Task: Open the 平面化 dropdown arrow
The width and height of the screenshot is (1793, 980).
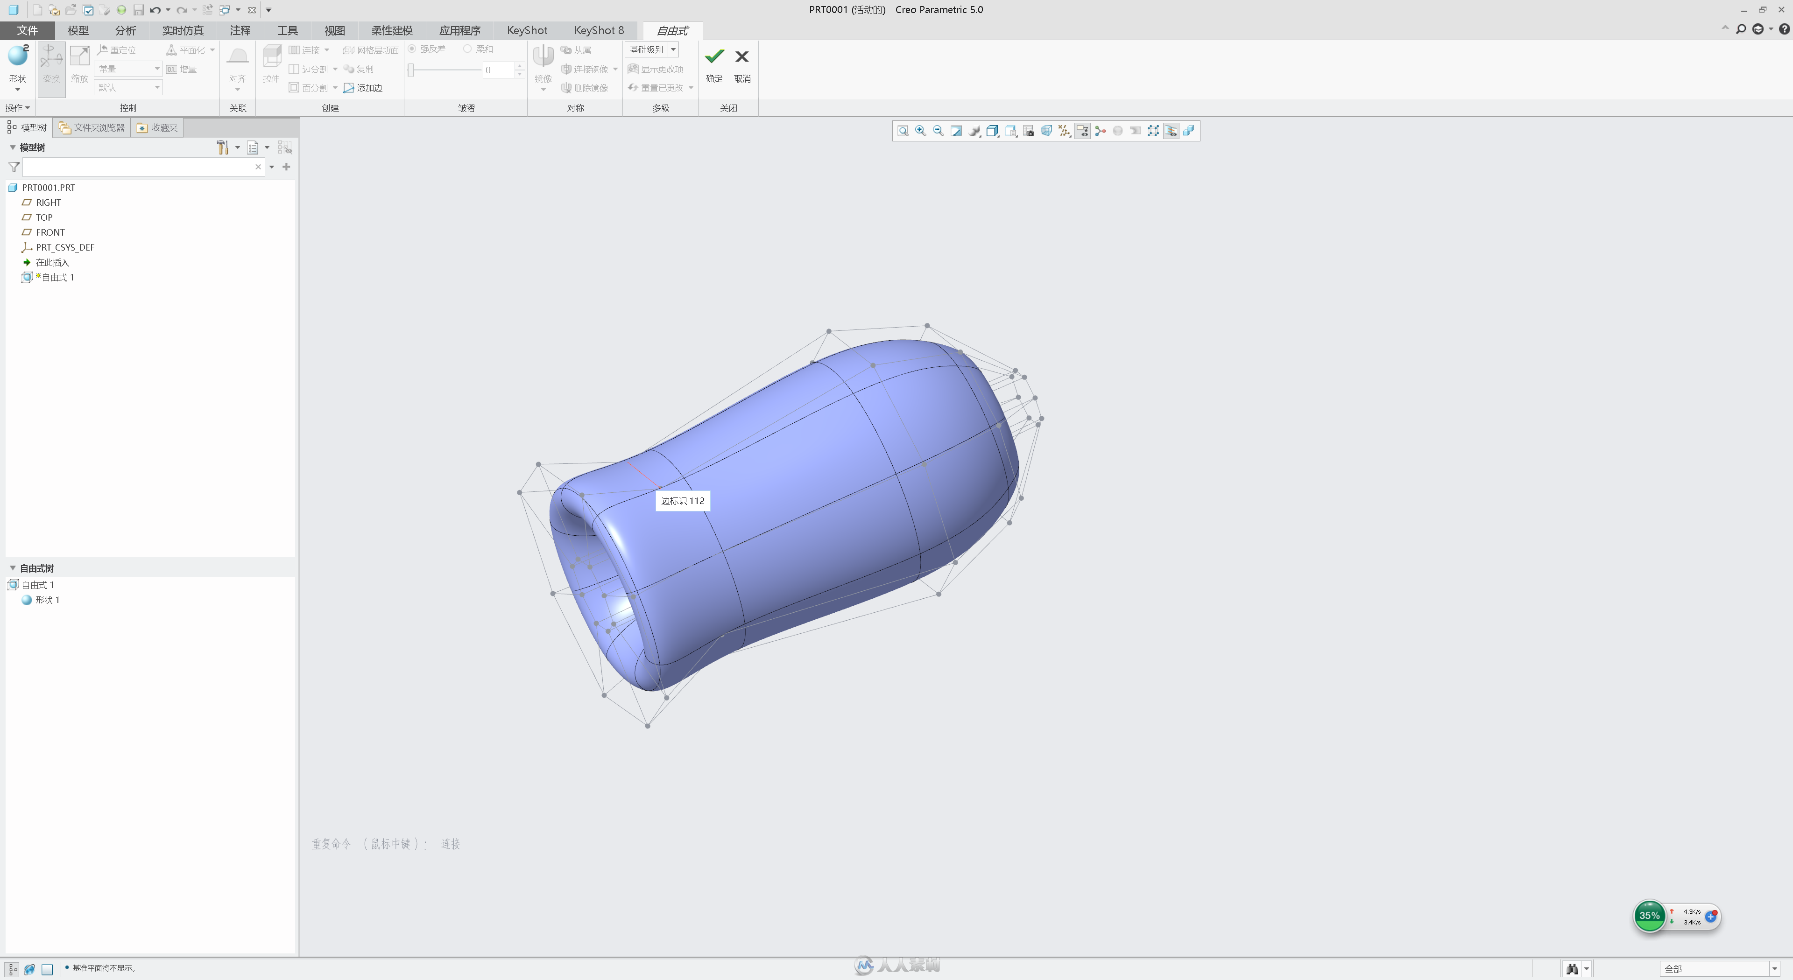Action: pos(212,50)
